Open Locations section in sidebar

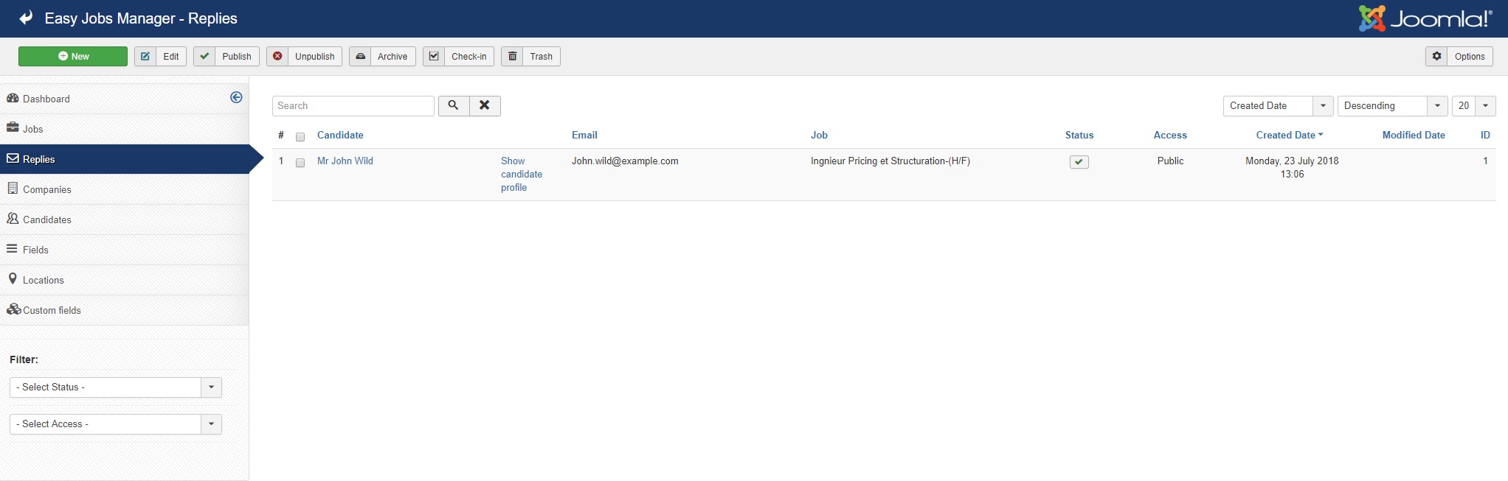124,280
